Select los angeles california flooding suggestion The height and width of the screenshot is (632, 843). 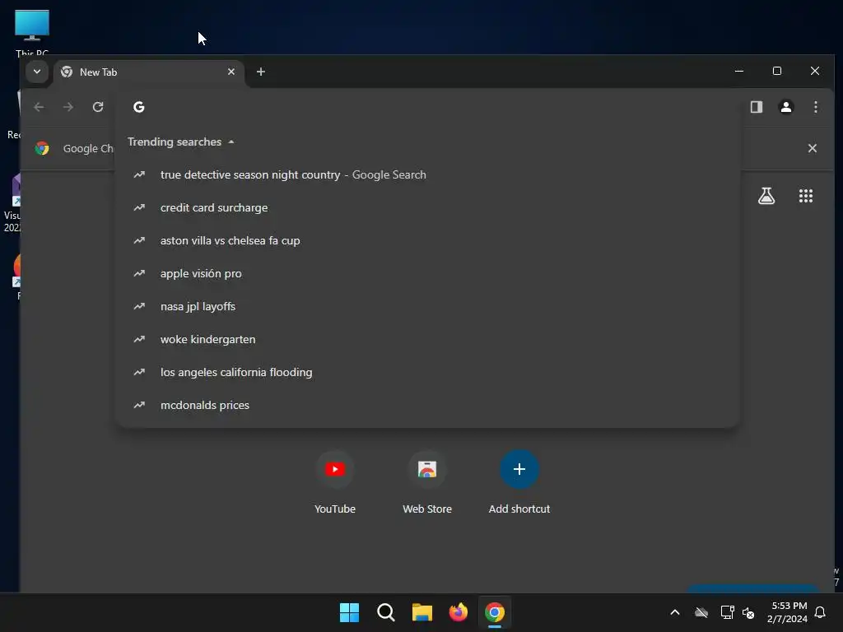(427, 372)
